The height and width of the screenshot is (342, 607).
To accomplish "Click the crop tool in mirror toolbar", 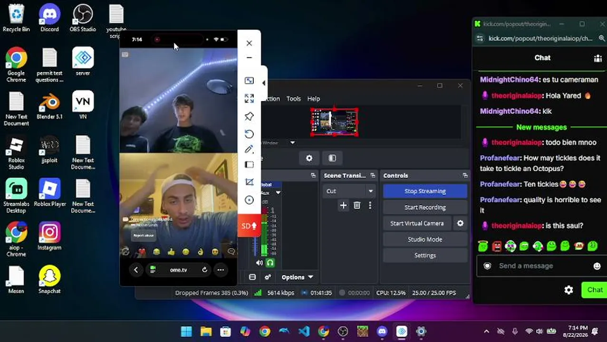I will (x=249, y=182).
